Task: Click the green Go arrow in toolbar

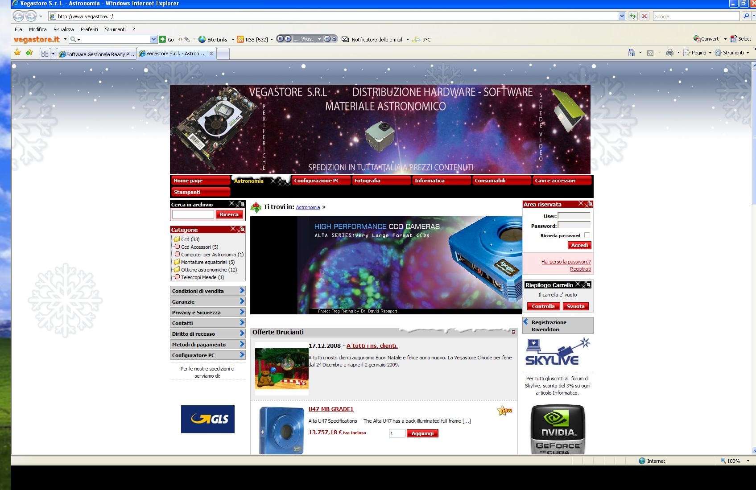Action: 163,39
